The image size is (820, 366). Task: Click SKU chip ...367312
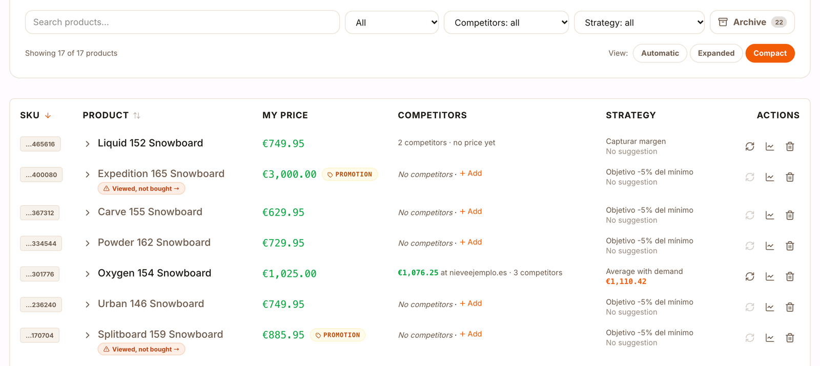40,212
